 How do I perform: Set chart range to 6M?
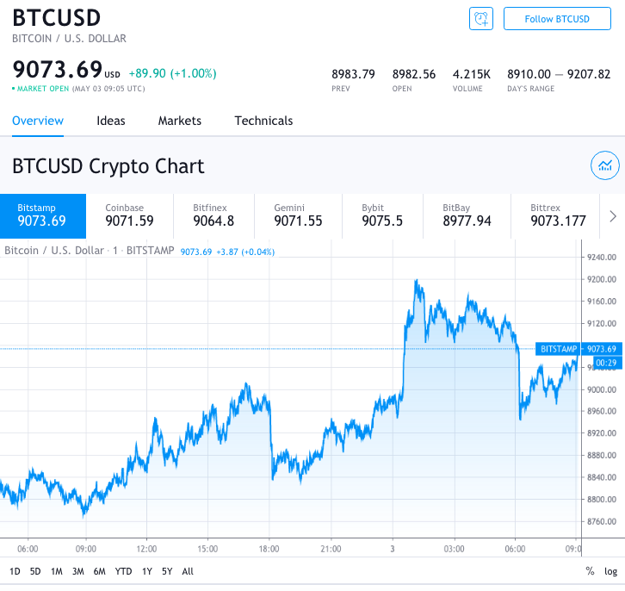[100, 571]
